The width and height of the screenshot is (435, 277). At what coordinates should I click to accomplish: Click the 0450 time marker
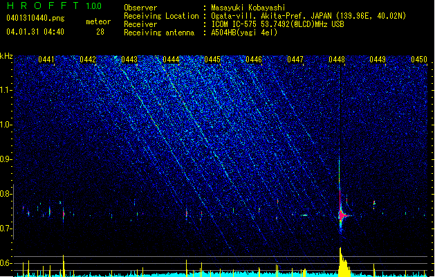419,60
